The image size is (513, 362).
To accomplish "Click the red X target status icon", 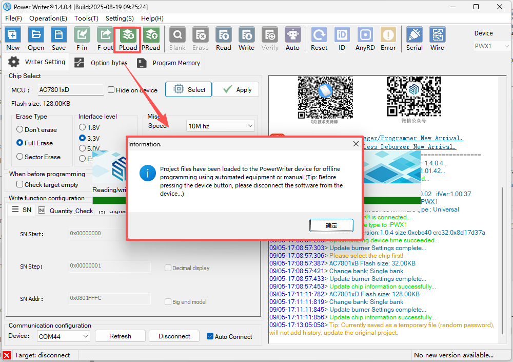I will click(7, 355).
